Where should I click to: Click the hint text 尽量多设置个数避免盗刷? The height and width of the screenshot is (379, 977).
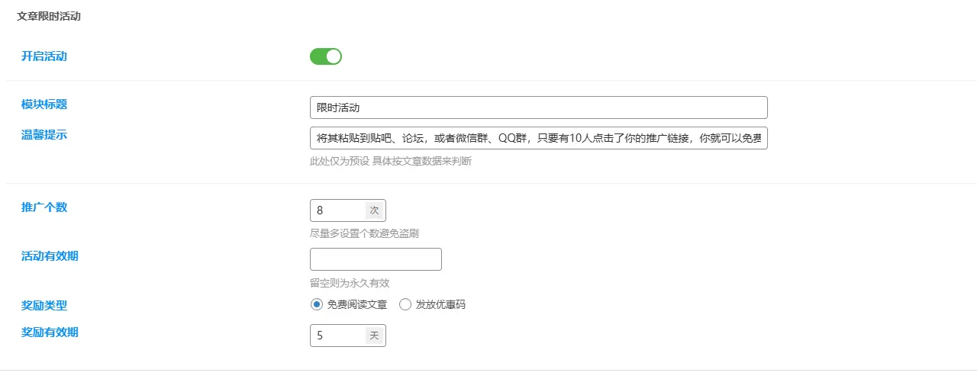364,233
